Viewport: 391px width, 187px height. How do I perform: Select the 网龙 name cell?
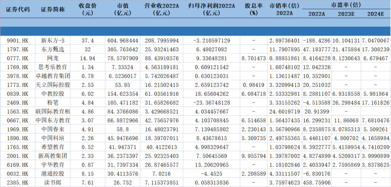(x=53, y=58)
